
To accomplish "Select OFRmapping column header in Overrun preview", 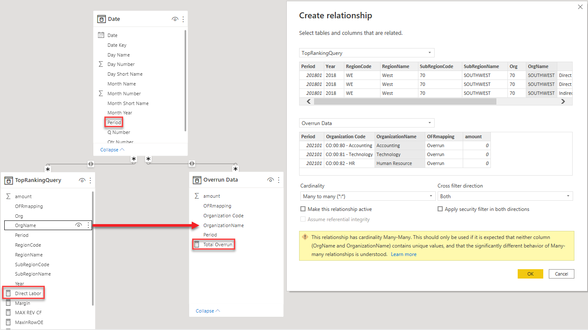I will point(444,137).
